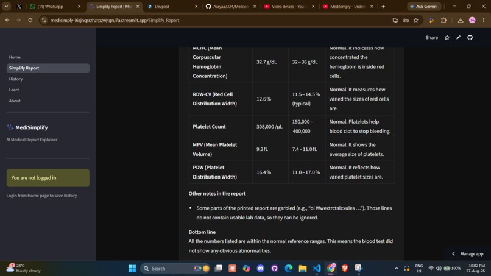The image size is (491, 276).
Task: Open Task View on taskbar
Action: coord(219,268)
